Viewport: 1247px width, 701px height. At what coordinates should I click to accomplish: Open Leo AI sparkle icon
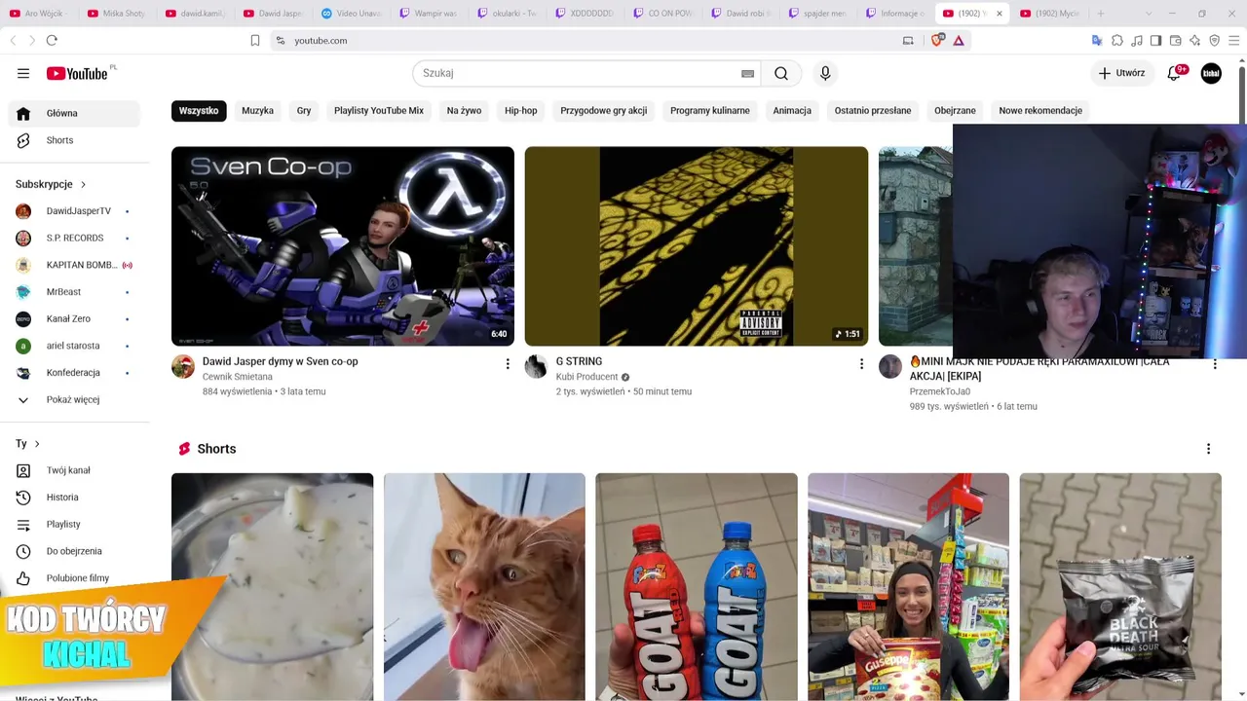pyautogui.click(x=1194, y=40)
